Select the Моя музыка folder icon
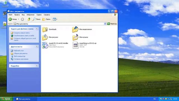 coord(75,37)
